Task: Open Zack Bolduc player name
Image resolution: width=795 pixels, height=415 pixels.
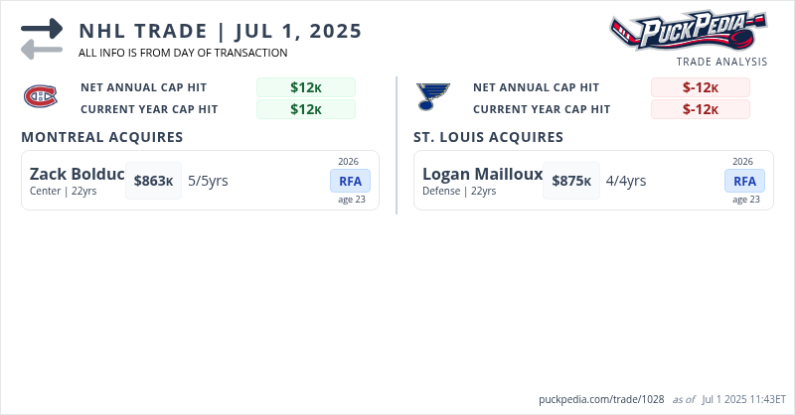Action: [78, 175]
